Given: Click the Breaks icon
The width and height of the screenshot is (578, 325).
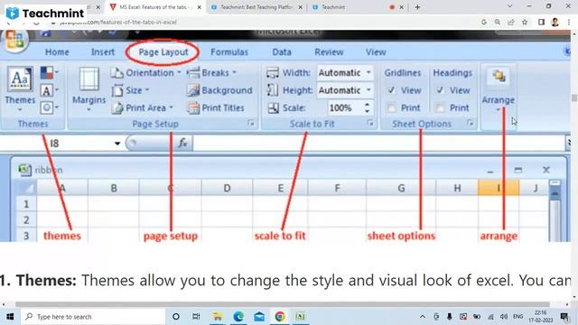Looking at the screenshot, I should (x=193, y=72).
